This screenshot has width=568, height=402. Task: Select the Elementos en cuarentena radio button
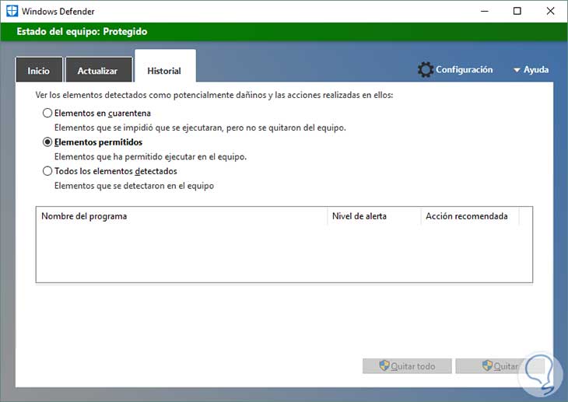pos(47,113)
